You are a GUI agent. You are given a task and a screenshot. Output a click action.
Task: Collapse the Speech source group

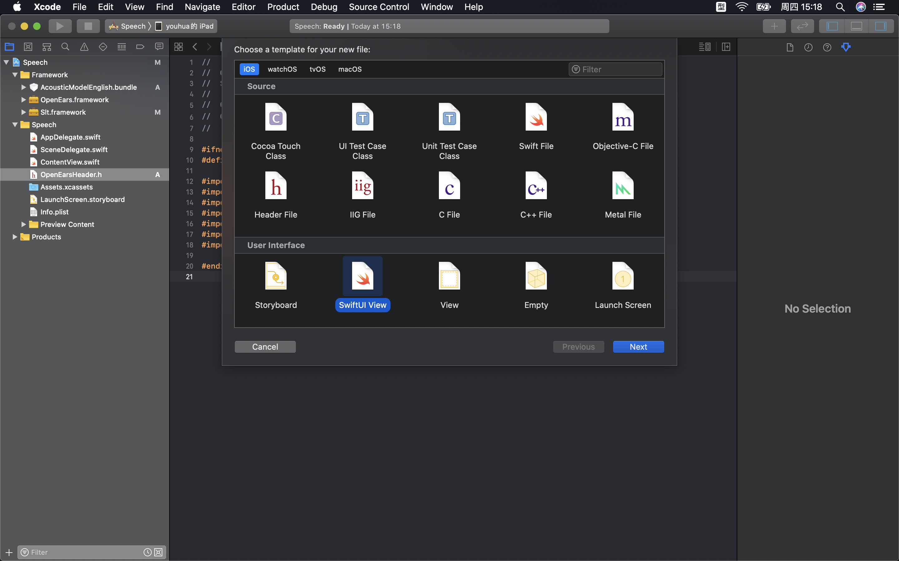point(15,125)
